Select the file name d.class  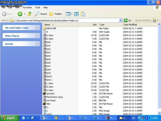[50, 87]
